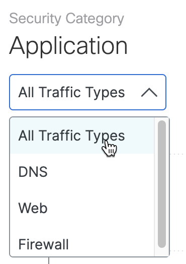Click the word Application below Security Category

pos(68,46)
